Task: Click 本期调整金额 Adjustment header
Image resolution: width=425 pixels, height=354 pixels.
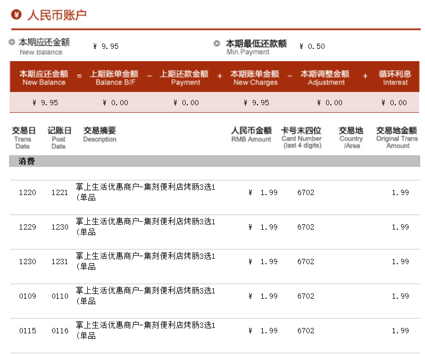Action: 326,78
